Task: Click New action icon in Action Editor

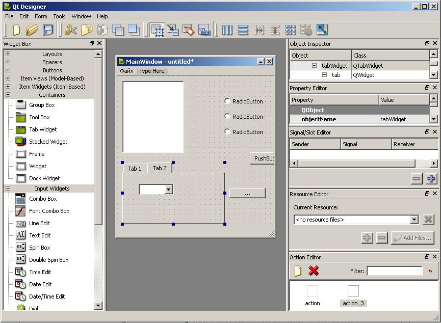Action: pyautogui.click(x=298, y=271)
